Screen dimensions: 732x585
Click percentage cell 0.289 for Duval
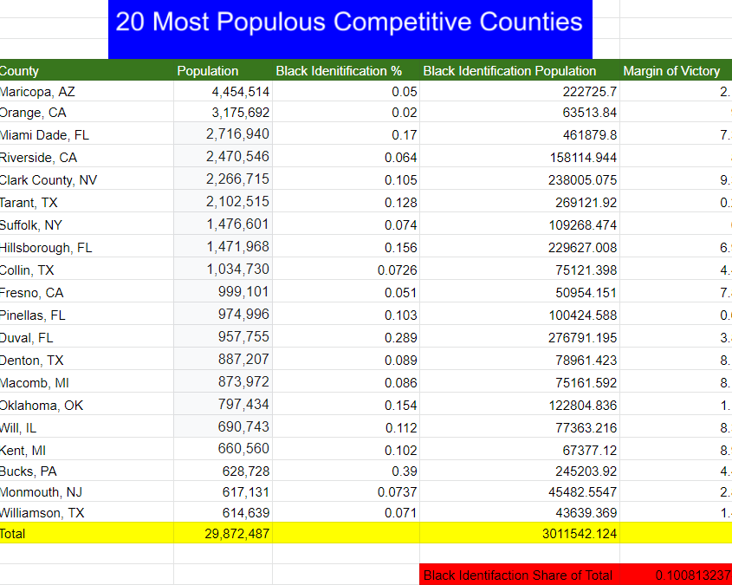(346, 336)
